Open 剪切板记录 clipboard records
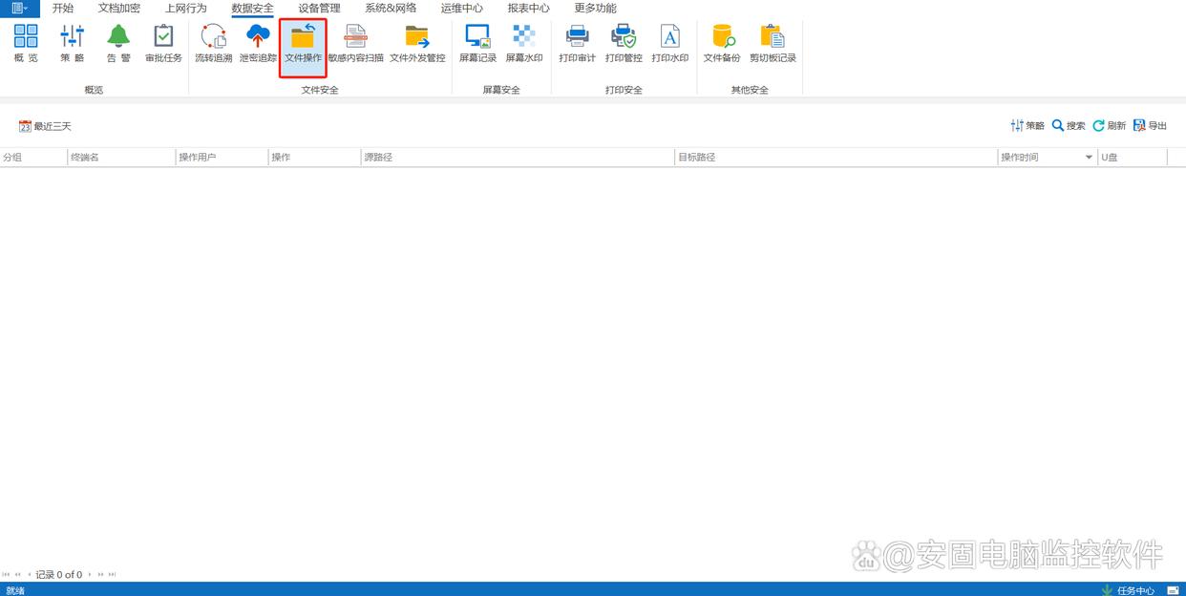 click(x=773, y=44)
